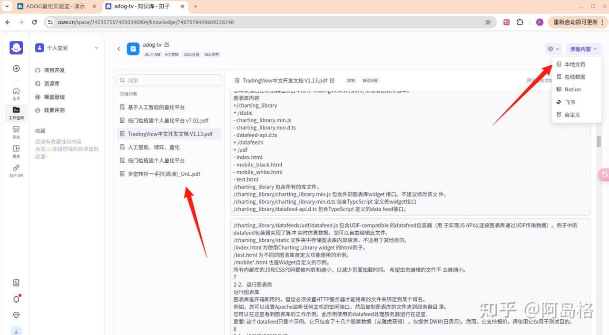
Task: Click the 本地 tag beside the document title
Action: [x=351, y=80]
